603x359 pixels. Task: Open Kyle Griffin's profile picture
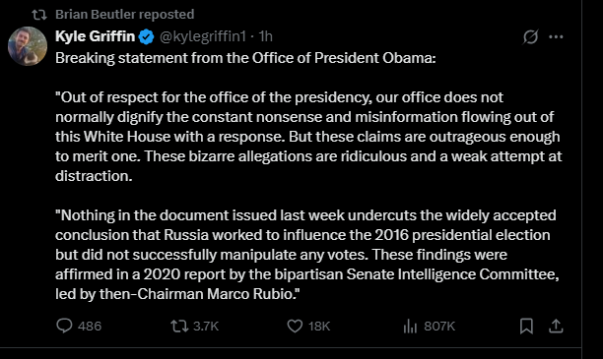(x=28, y=45)
